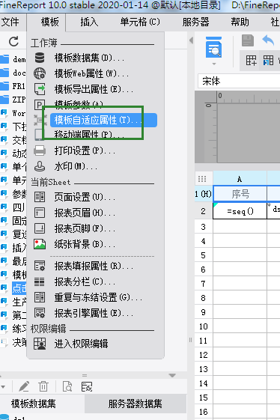Open the 模板 menu
280x420 pixels.
click(50, 22)
